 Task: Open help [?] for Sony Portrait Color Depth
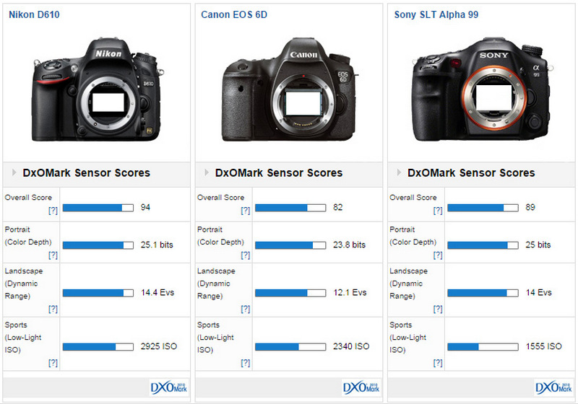tap(437, 255)
